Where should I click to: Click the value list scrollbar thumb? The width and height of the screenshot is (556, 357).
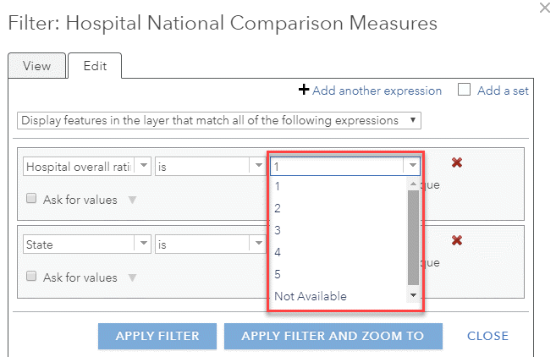(x=413, y=237)
